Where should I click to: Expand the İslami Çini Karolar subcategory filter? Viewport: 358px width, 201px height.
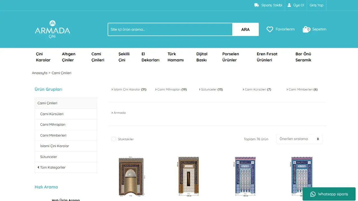point(129,90)
